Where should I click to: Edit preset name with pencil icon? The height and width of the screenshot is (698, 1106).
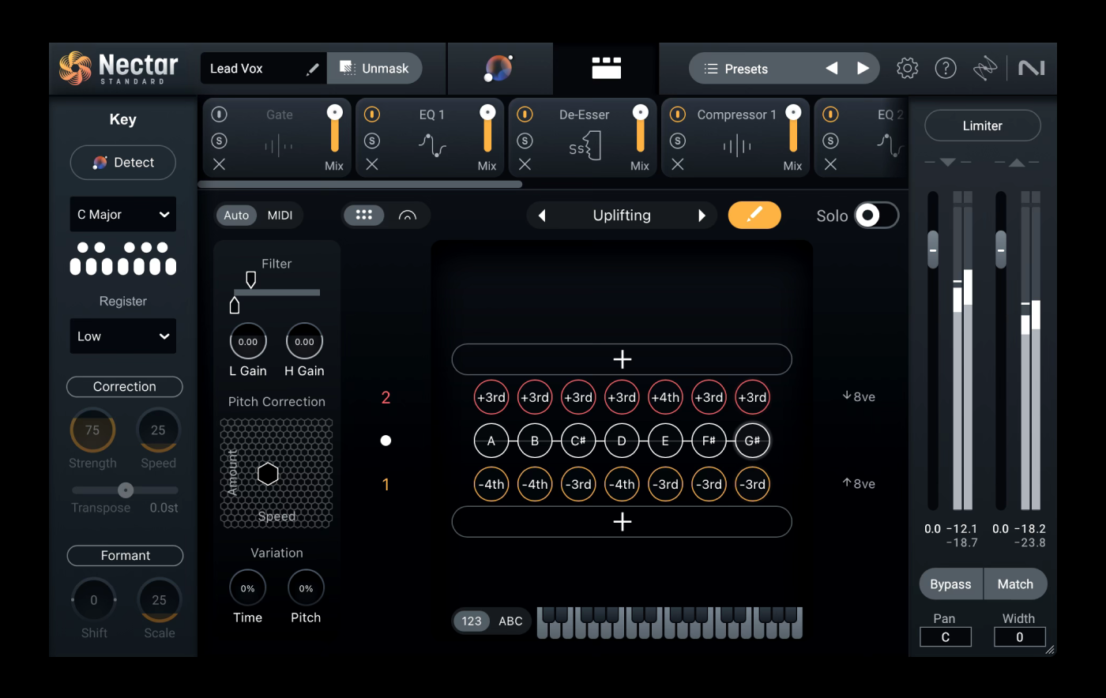click(x=312, y=69)
